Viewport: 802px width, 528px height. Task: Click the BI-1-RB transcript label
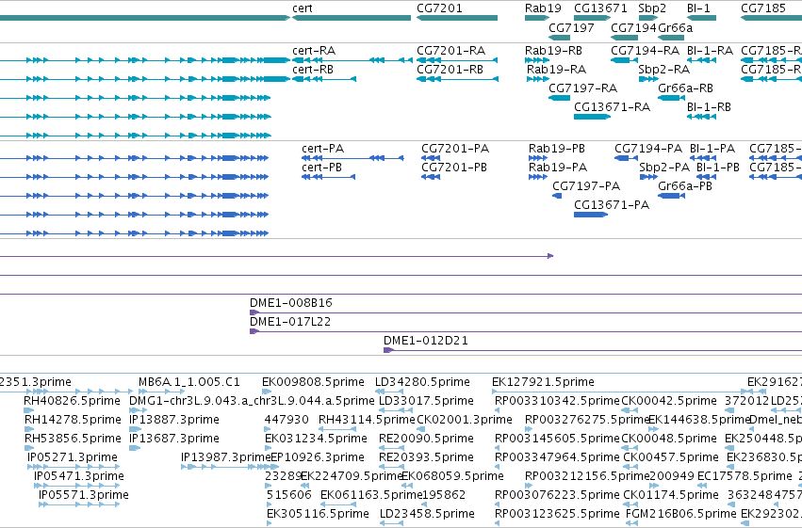pos(709,107)
